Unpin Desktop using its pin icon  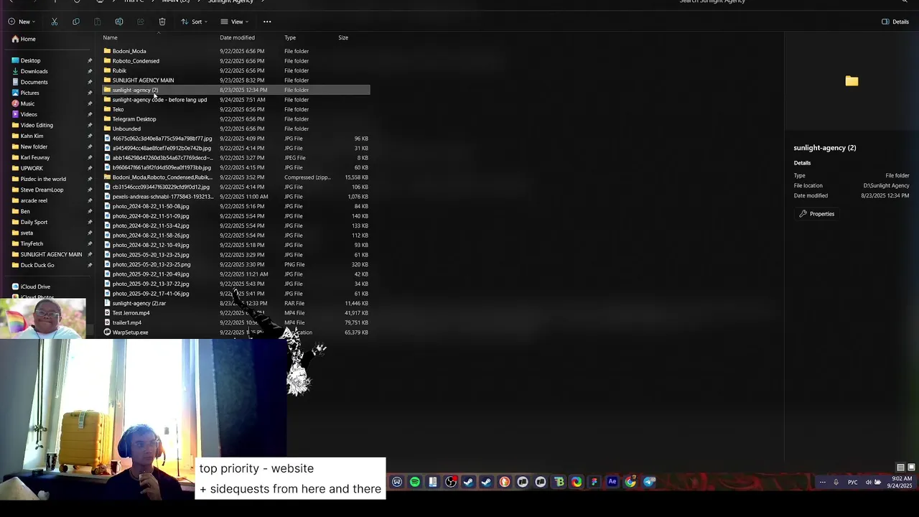click(x=90, y=60)
